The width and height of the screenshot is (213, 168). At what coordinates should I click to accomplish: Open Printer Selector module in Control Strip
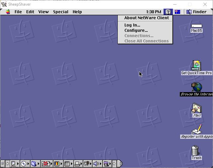79,164
